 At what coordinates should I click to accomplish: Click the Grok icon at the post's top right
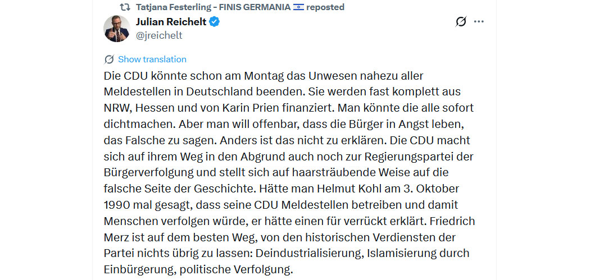[460, 22]
